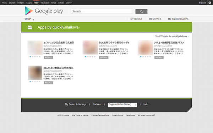Open the first app's title in the top row
Screen dimensions: 213x133
tap(59, 43)
